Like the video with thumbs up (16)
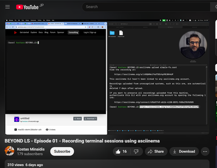 [121, 152]
